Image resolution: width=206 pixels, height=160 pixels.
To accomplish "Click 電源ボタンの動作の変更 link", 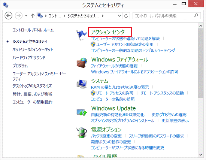I will coord(111,142).
